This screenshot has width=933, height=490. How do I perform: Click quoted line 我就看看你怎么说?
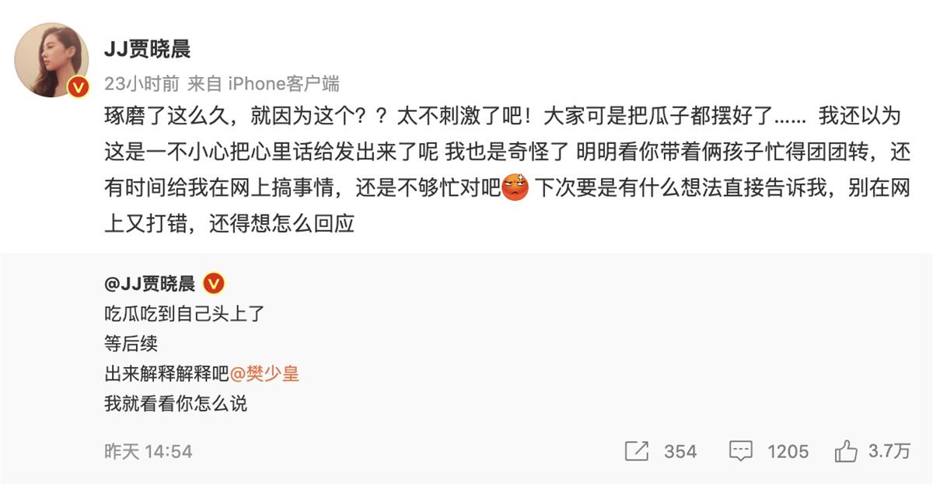pos(176,404)
